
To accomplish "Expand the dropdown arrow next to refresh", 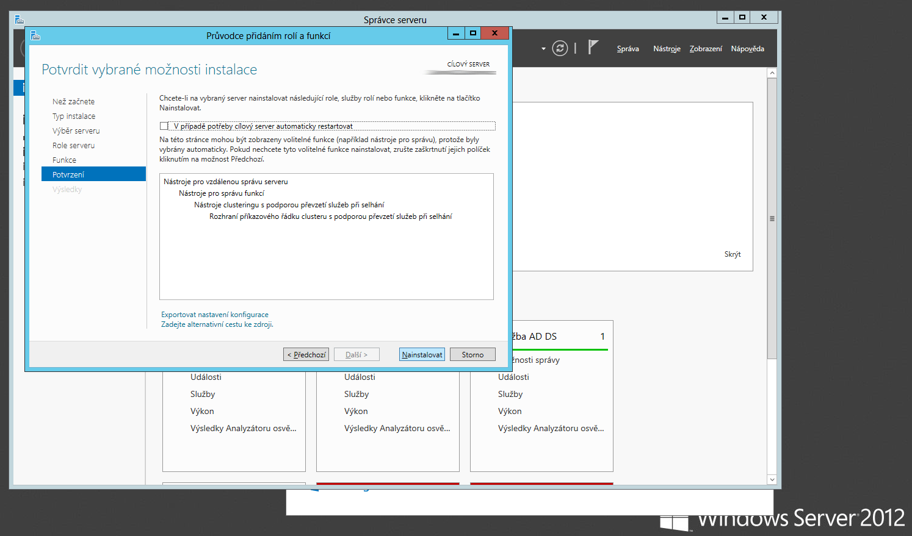I will [543, 49].
